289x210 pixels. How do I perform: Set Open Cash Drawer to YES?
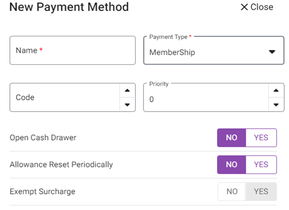tap(261, 138)
